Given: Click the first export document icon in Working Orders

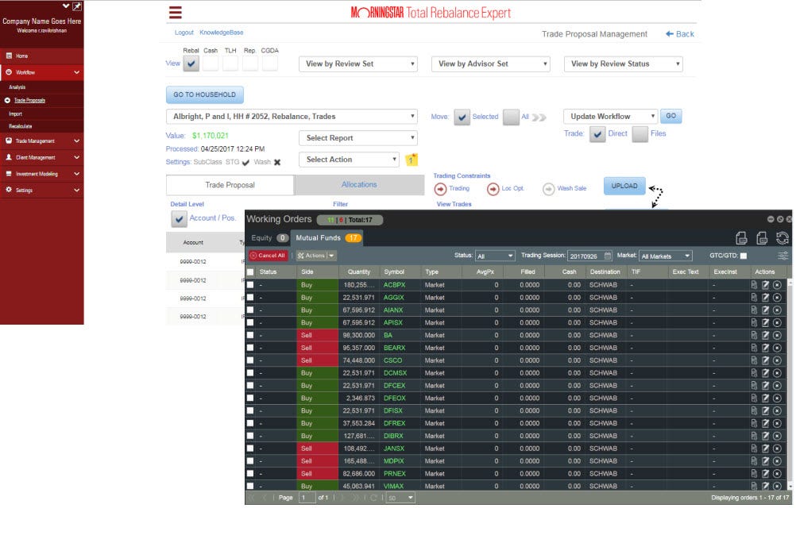Looking at the screenshot, I should [x=741, y=238].
